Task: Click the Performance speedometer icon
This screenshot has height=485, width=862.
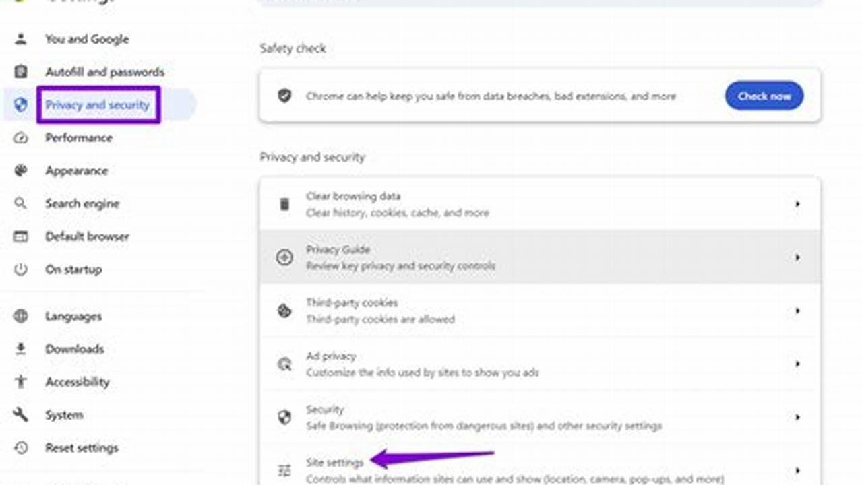Action: pyautogui.click(x=21, y=138)
